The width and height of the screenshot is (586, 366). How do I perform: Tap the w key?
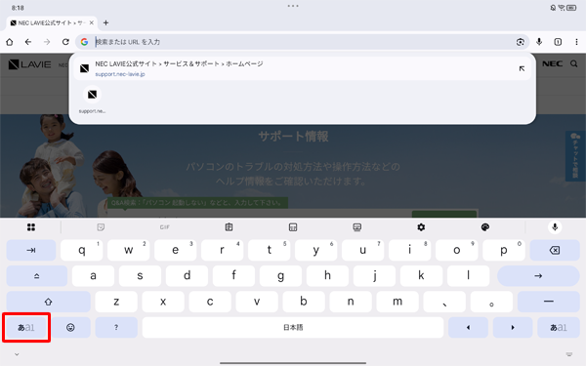point(129,250)
